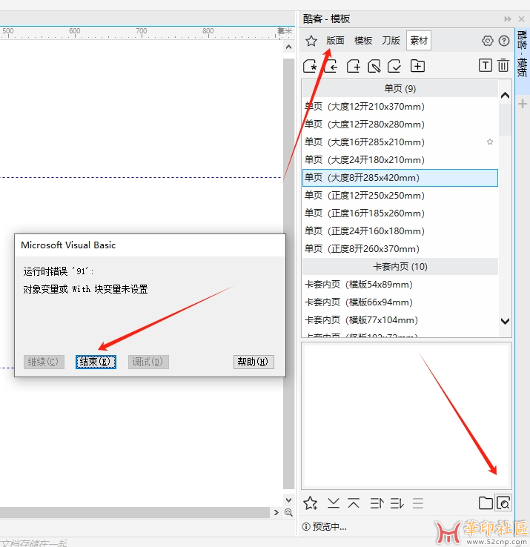Click the 预览中... status info icon
Image resolution: width=530 pixels, height=547 pixels.
point(305,526)
